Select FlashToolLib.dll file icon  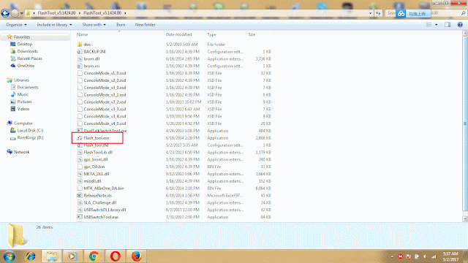tap(80, 153)
